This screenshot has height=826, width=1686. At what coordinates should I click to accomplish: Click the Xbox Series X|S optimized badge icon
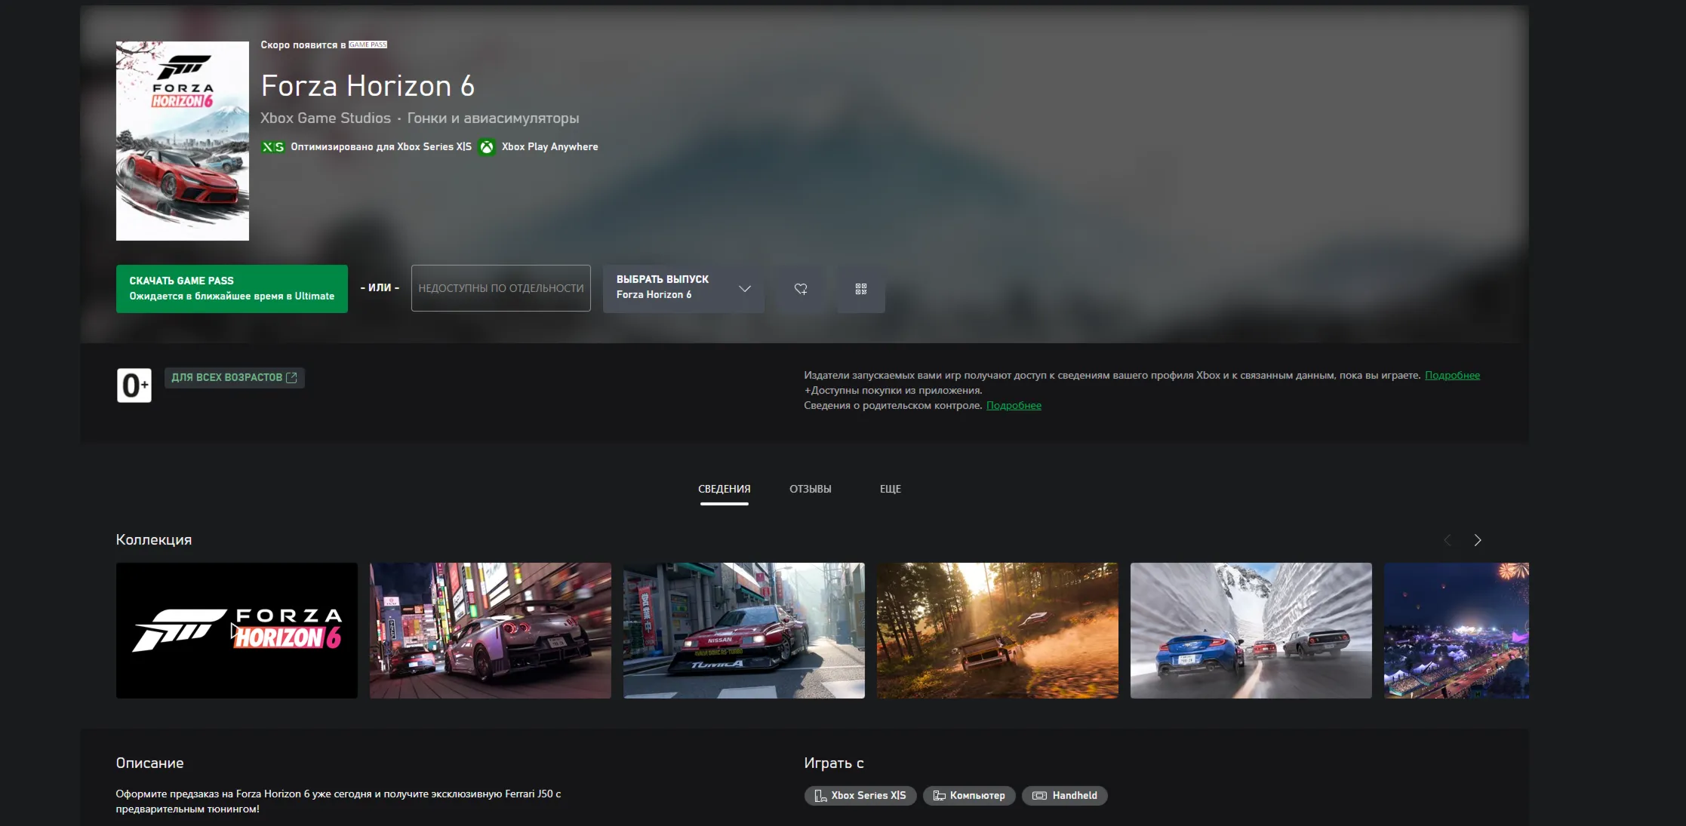click(273, 147)
